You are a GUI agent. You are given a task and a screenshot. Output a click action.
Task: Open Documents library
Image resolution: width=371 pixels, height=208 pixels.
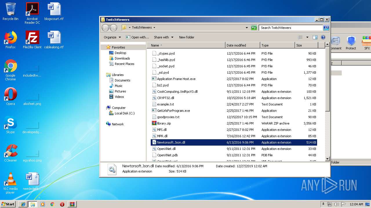click(122, 80)
